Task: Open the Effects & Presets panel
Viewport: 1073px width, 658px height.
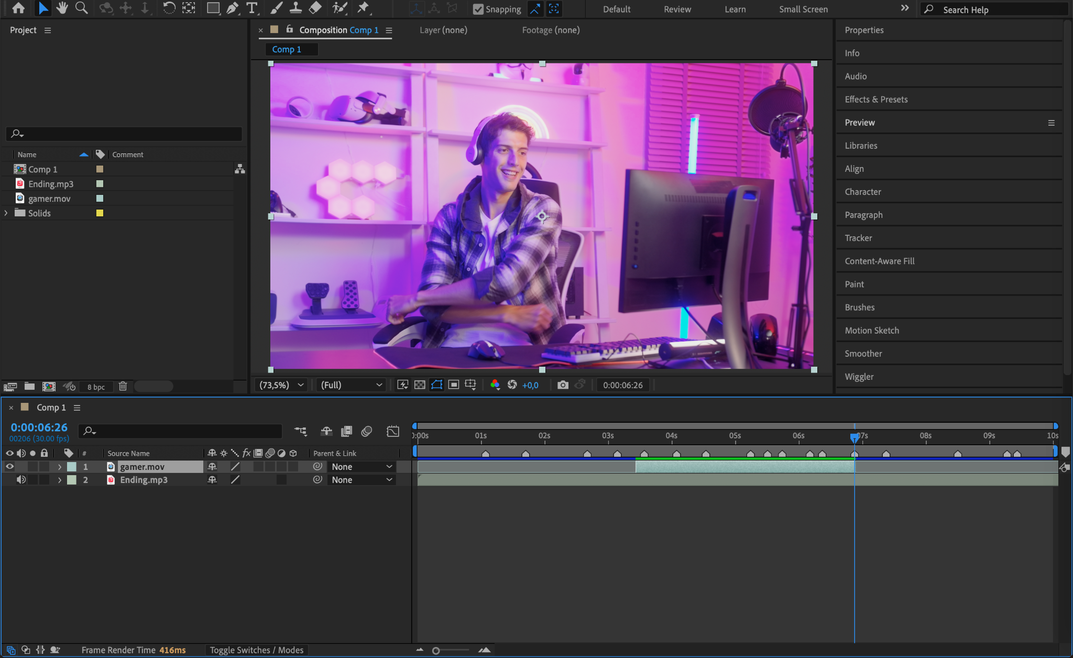Action: tap(876, 100)
